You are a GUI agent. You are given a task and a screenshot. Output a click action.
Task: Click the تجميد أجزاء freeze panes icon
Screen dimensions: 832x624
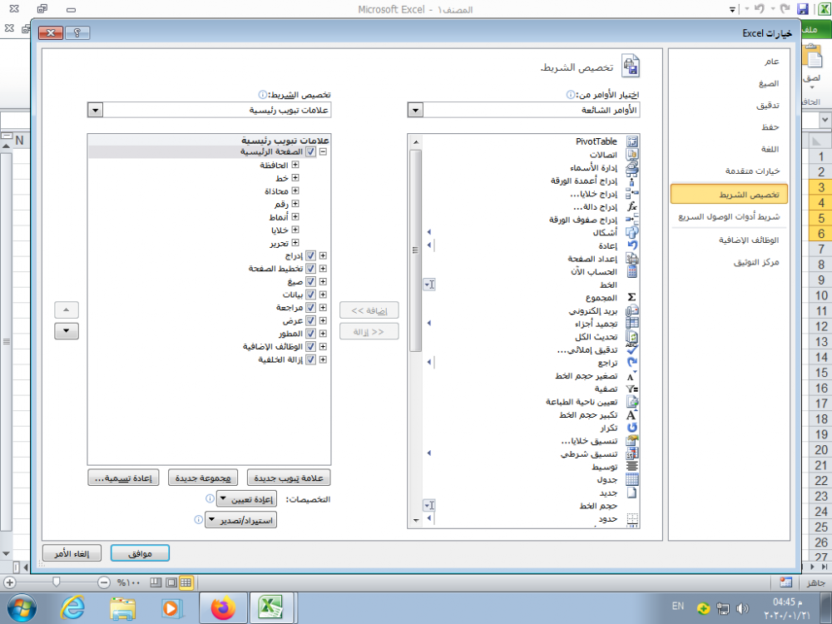pos(631,324)
